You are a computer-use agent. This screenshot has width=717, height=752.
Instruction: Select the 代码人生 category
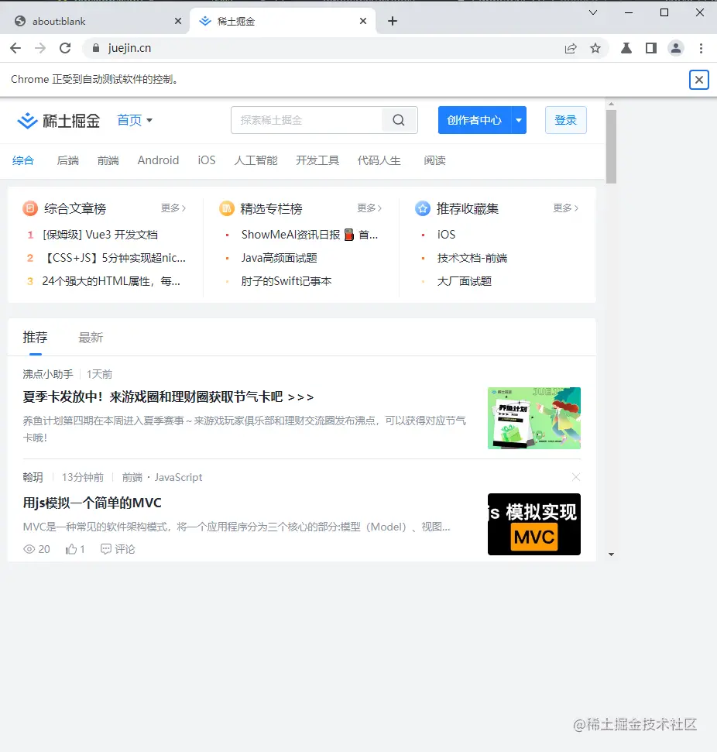379,160
